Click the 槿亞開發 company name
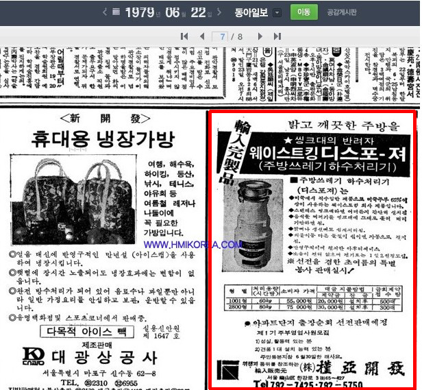This screenshot has height=390, width=422. tap(360, 367)
